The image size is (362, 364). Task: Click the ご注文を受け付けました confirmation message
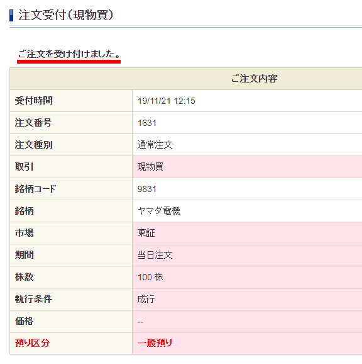pyautogui.click(x=69, y=54)
